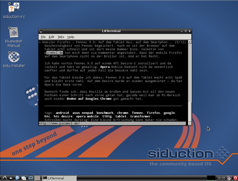Select the 'fennec' tag link
The height and width of the screenshot is (181, 238).
pos(138,113)
